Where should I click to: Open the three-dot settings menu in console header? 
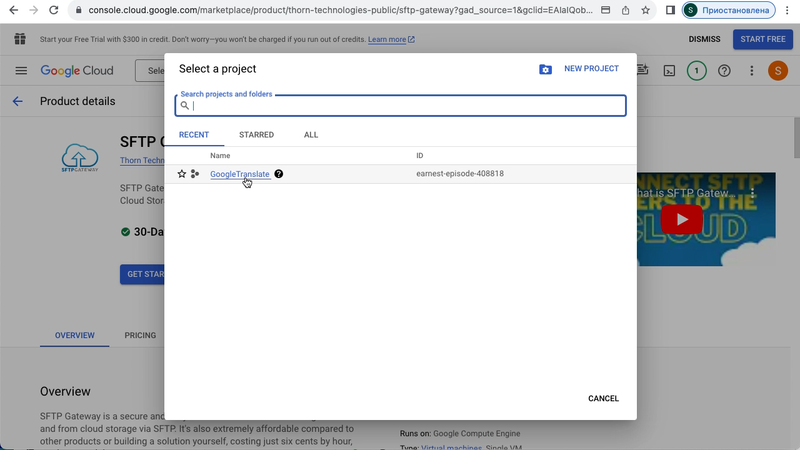tap(751, 71)
